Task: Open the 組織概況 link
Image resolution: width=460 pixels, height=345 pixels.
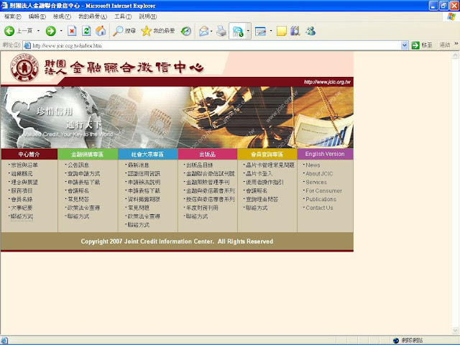Action: click(x=22, y=173)
